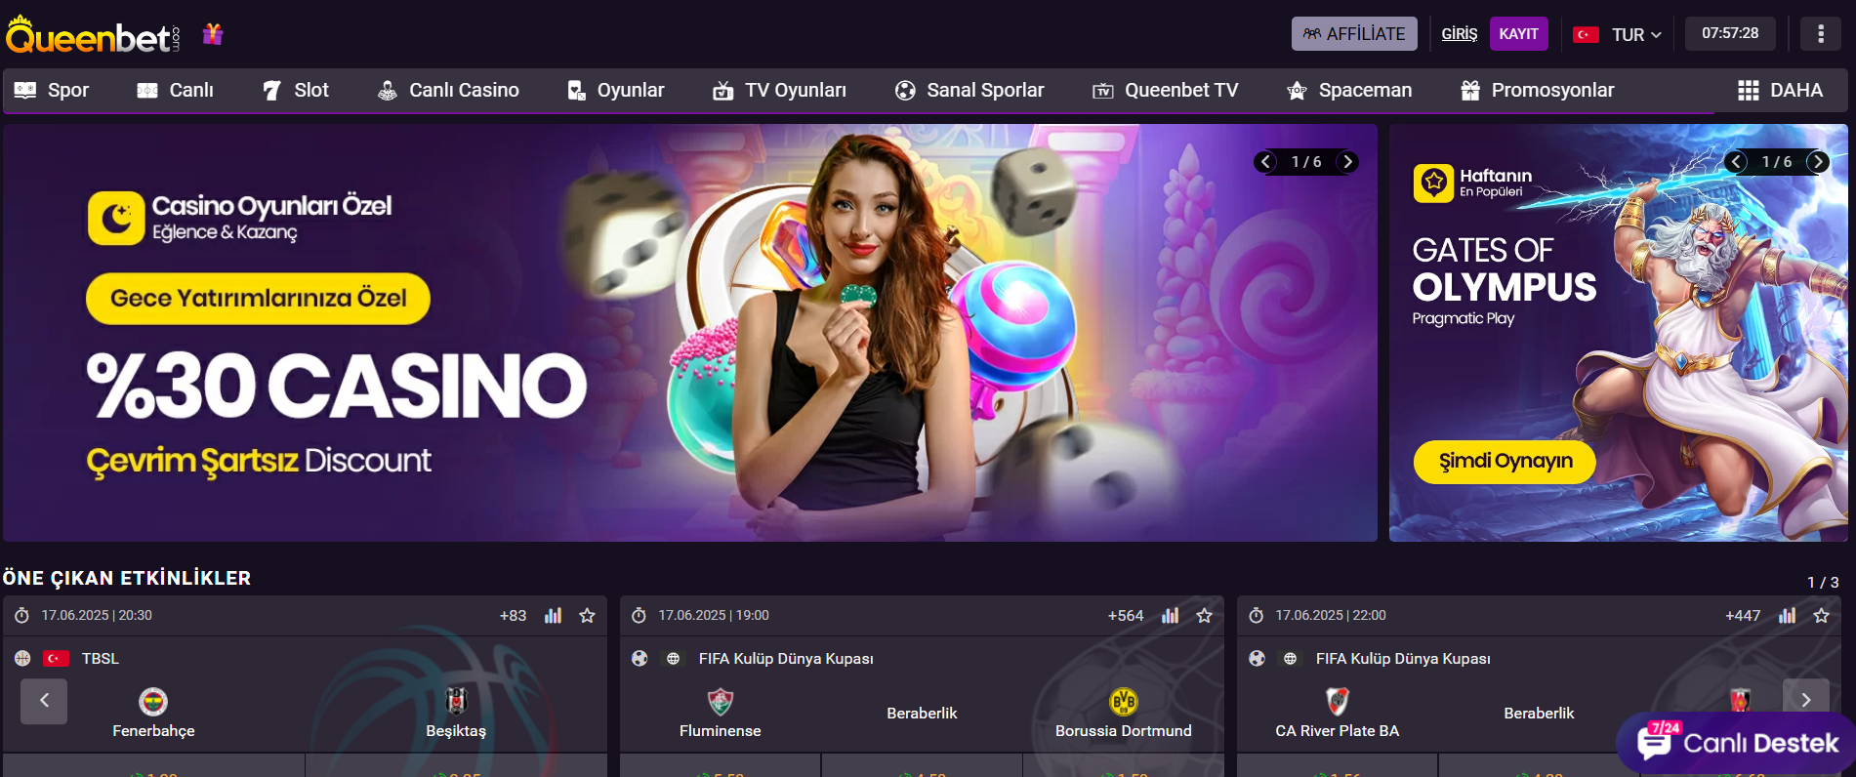The image size is (1856, 777).
Task: Open the three-dot options menu
Action: point(1821,34)
